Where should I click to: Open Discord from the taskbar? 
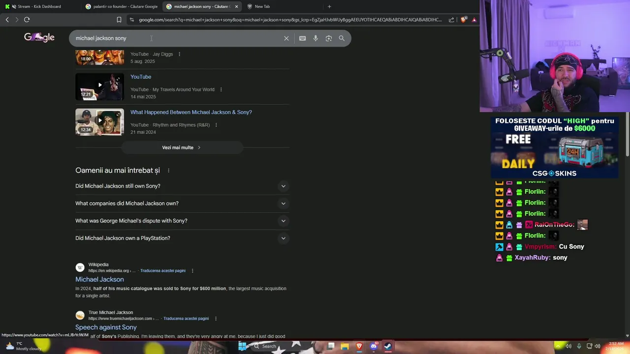click(x=374, y=346)
